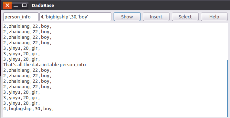The width and height of the screenshot is (230, 118).
Task: Click the Select button
Action: [185, 17]
